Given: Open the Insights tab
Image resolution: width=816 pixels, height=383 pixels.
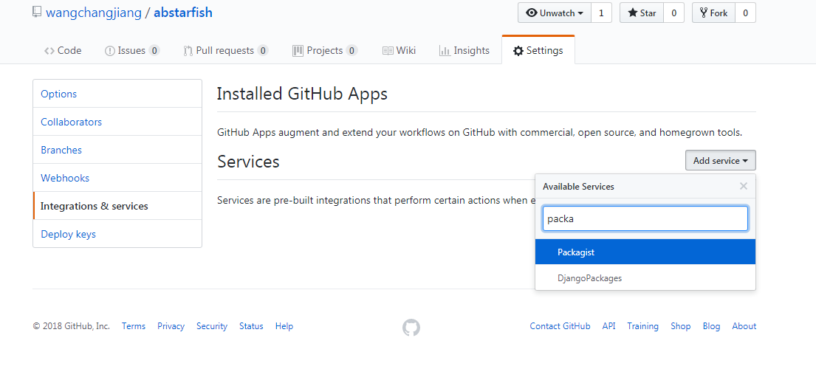Looking at the screenshot, I should [x=464, y=50].
